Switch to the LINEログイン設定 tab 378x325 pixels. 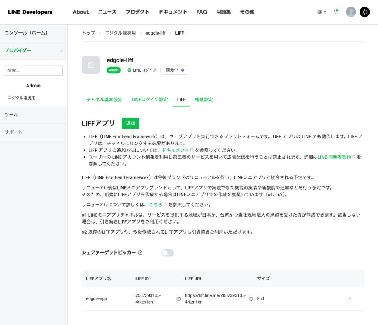150,100
